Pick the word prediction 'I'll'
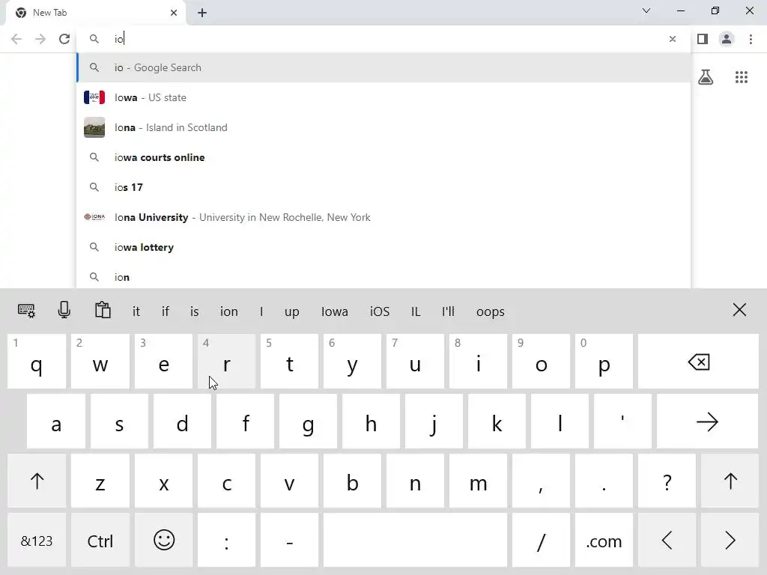Image resolution: width=767 pixels, height=575 pixels. 448,311
